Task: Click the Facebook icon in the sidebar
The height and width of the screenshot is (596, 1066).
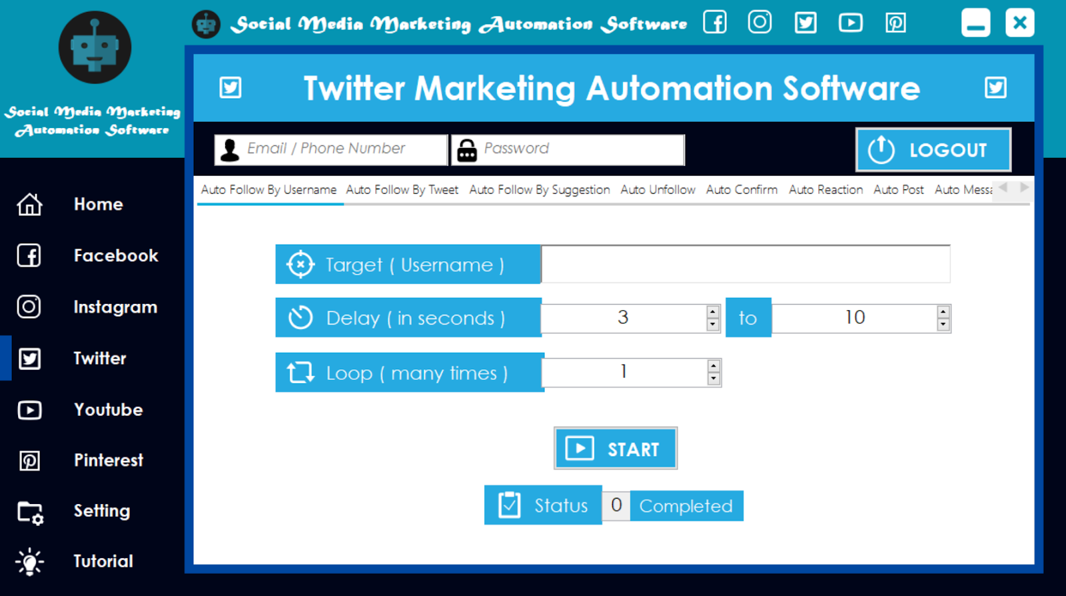Action: coord(29,255)
